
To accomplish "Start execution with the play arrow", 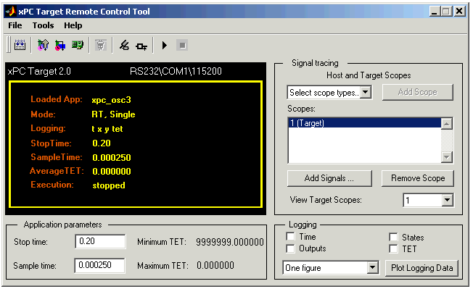I will [x=165, y=46].
